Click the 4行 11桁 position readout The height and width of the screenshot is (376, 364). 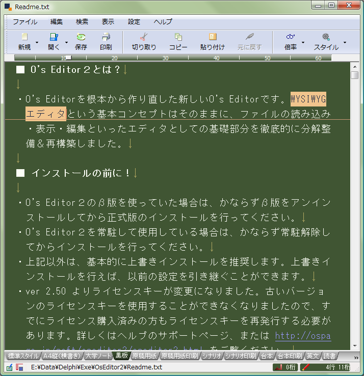click(x=338, y=367)
